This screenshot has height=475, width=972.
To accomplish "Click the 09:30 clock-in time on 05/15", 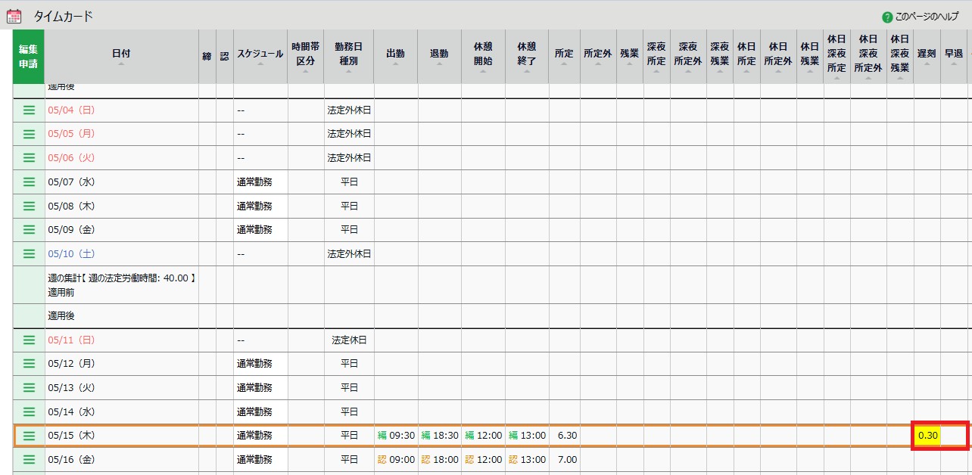I will coord(401,436).
